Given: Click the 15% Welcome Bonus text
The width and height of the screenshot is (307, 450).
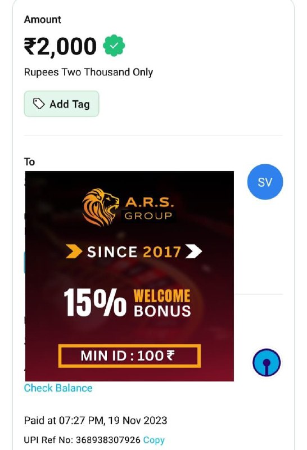Looking at the screenshot, I should tap(127, 303).
